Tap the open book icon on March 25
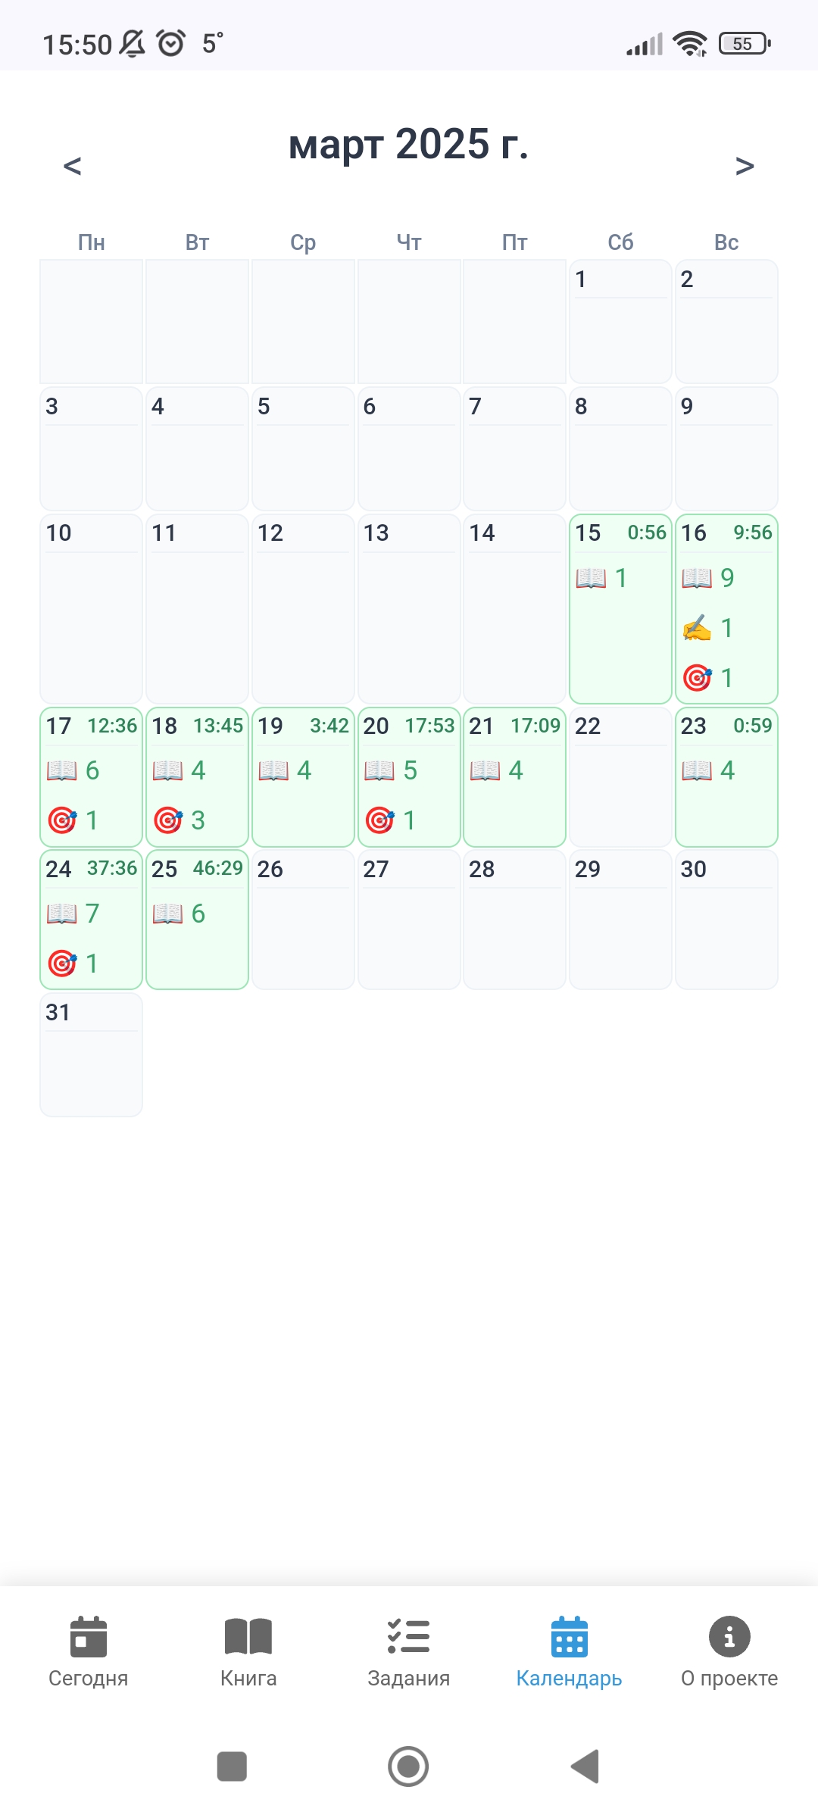 167,914
